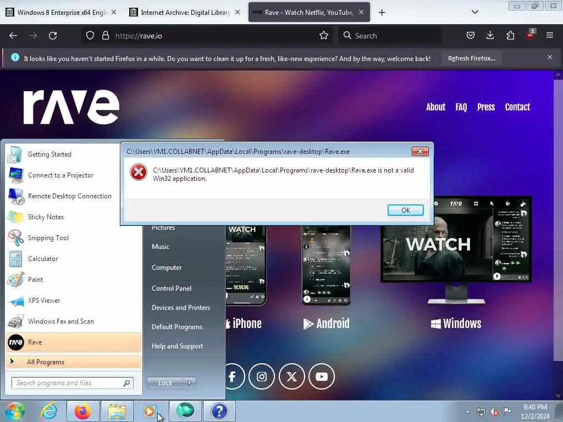Expand All Programs list
The height and width of the screenshot is (422, 563).
coord(74,362)
